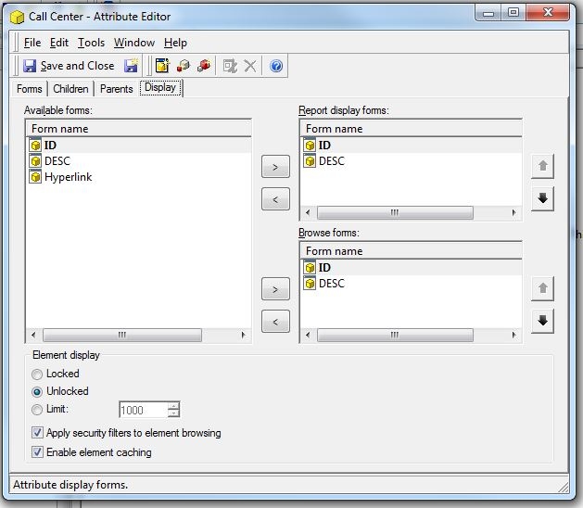
Task: Switch to the Children tab
Action: click(x=71, y=89)
